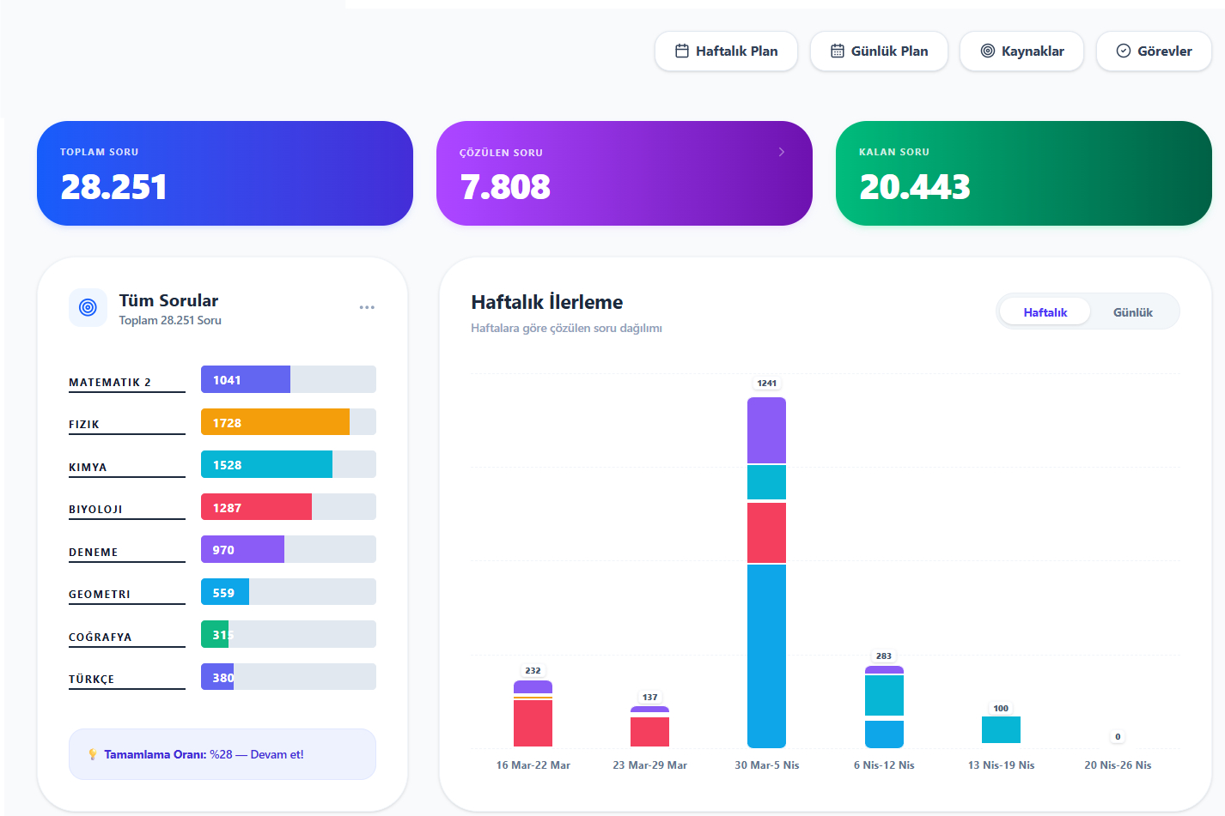Open the Kalan Soru 20.443 card
This screenshot has width=1225, height=816.
coord(1023,173)
